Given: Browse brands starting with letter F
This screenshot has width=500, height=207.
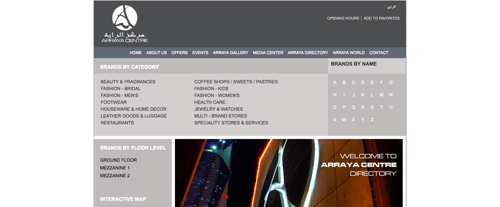Looking at the screenshot, I should coord(381,82).
